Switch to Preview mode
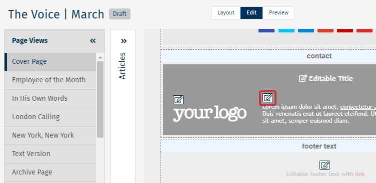 (x=278, y=12)
